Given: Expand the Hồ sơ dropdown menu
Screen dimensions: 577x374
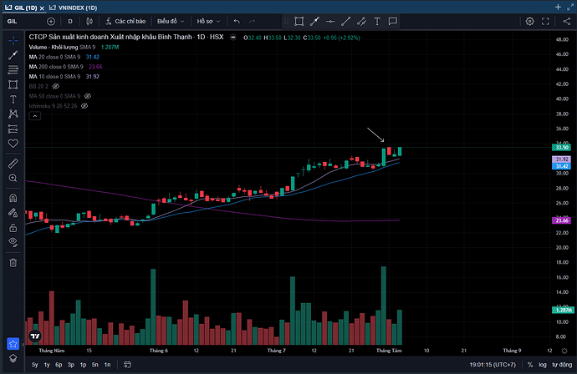Looking at the screenshot, I should (208, 21).
